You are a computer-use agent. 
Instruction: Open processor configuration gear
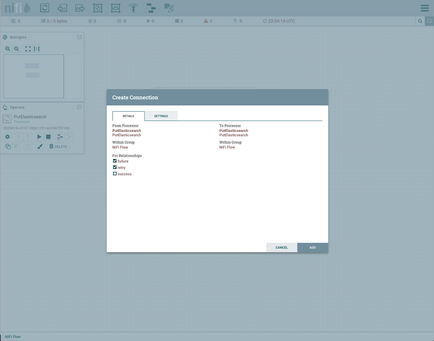[x=7, y=137]
